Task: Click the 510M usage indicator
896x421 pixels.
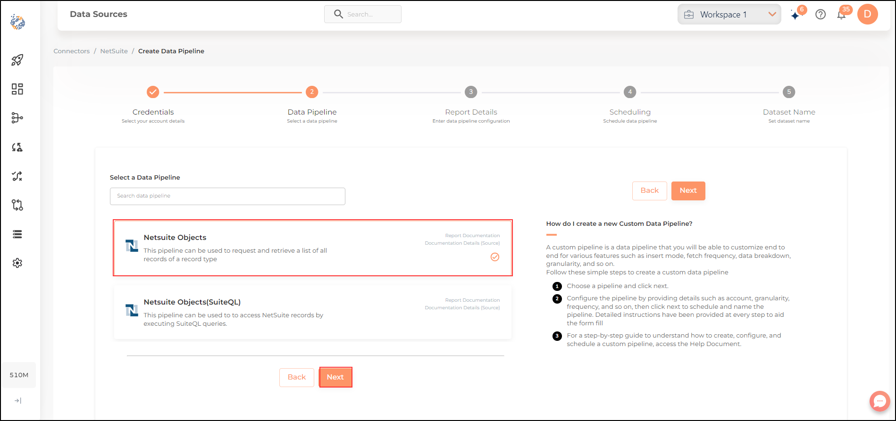Action: (19, 375)
